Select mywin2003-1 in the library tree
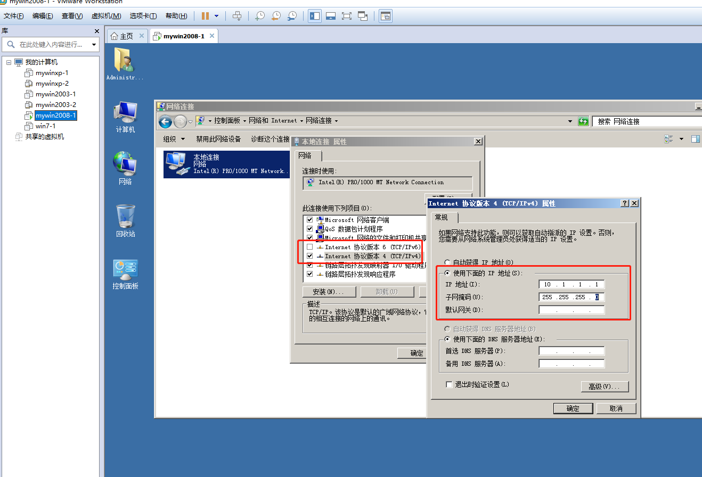Viewport: 702px width, 477px height. tap(55, 94)
